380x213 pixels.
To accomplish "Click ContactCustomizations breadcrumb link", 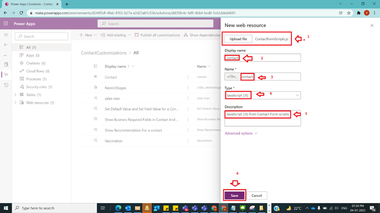I will click(x=104, y=53).
